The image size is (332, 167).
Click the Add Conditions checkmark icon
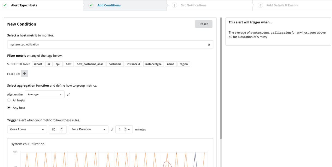point(91,5)
